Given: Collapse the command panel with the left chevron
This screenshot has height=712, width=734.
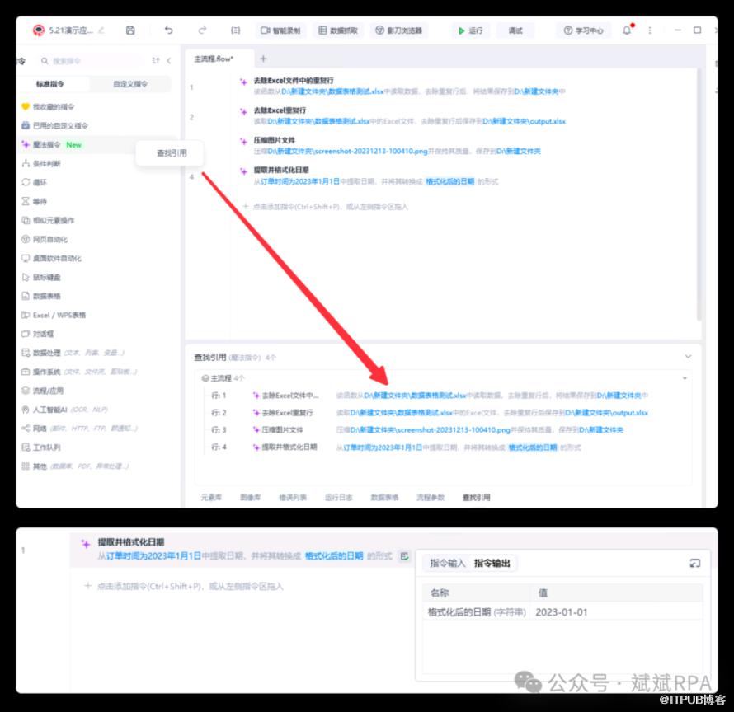Looking at the screenshot, I should pos(168,60).
